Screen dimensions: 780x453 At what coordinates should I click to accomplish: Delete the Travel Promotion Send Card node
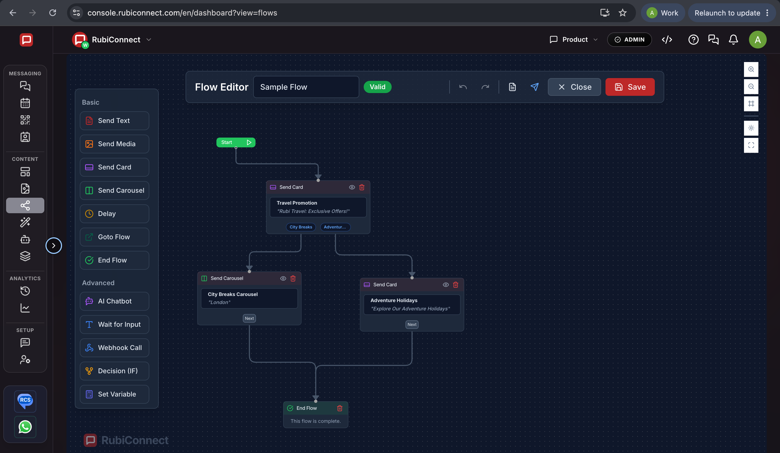tap(362, 187)
